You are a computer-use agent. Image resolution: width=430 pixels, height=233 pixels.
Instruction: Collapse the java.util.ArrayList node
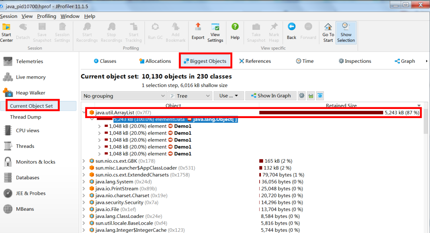click(84, 113)
